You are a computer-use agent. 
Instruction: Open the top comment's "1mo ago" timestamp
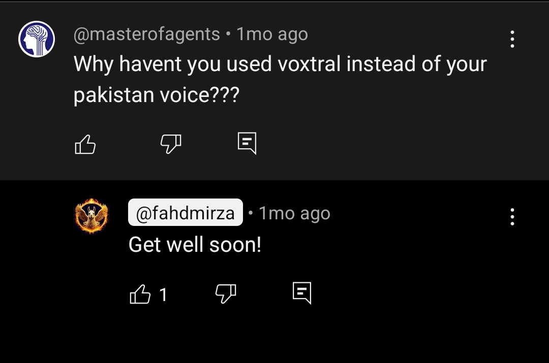[272, 35]
